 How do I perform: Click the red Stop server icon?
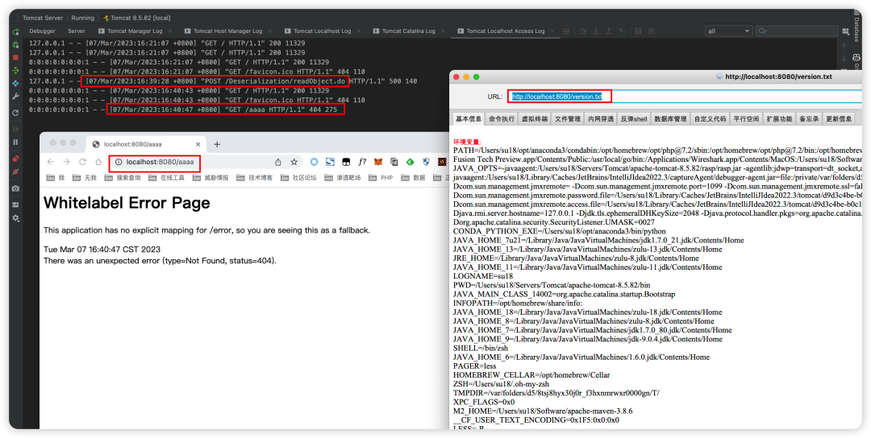15,58
